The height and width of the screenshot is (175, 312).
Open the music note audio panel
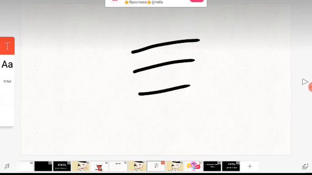click(x=7, y=166)
